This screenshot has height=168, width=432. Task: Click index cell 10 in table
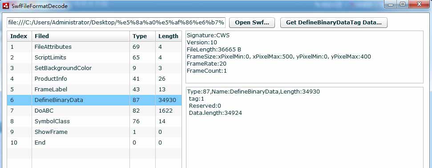click(14, 143)
